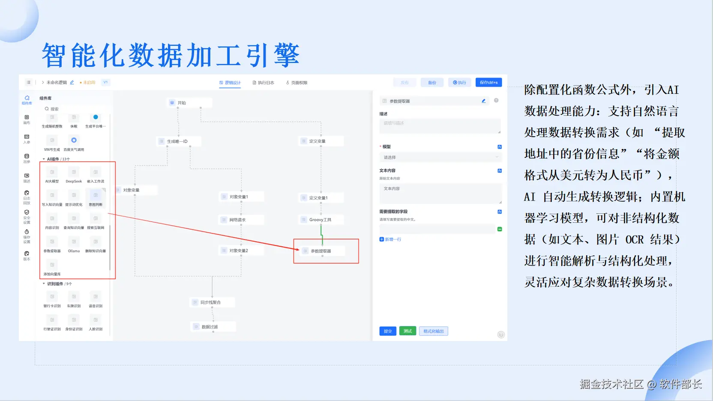Viewport: 713px width, 401px height.
Task: Click the 执行 button
Action: (459, 83)
